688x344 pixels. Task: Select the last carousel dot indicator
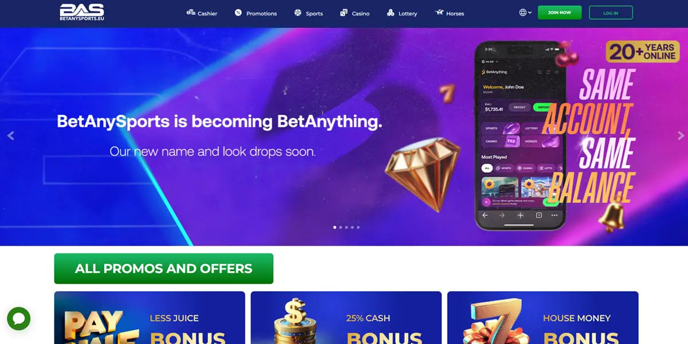(358, 227)
